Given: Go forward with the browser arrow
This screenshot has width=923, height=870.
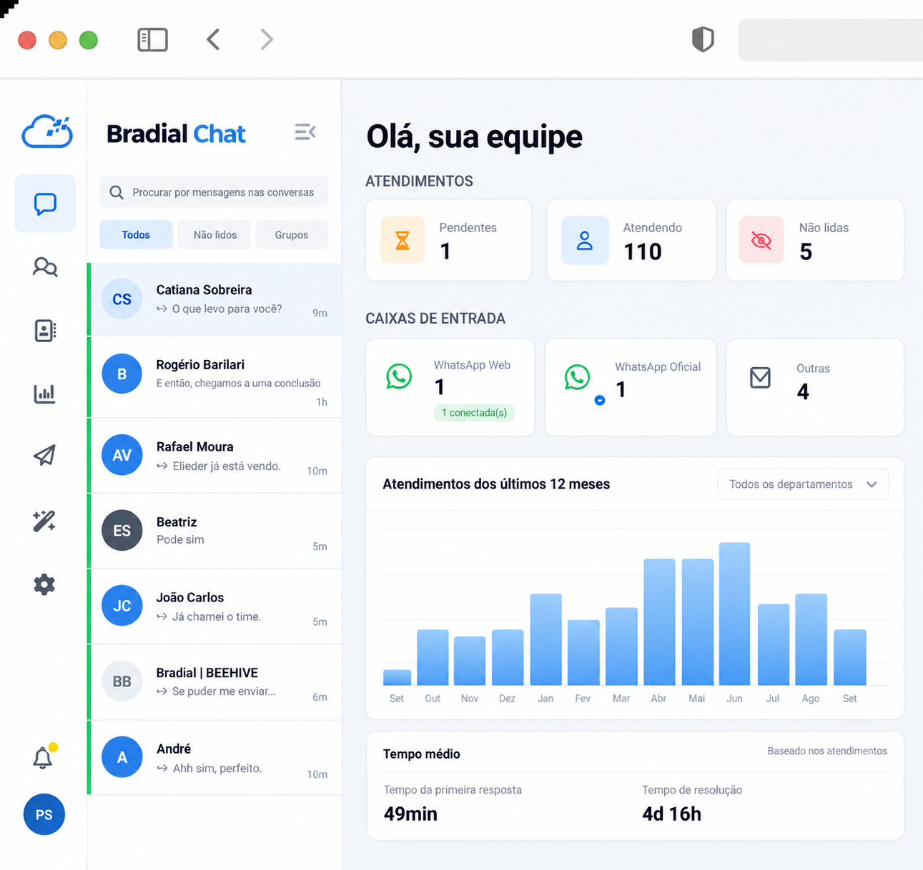Looking at the screenshot, I should pyautogui.click(x=267, y=39).
